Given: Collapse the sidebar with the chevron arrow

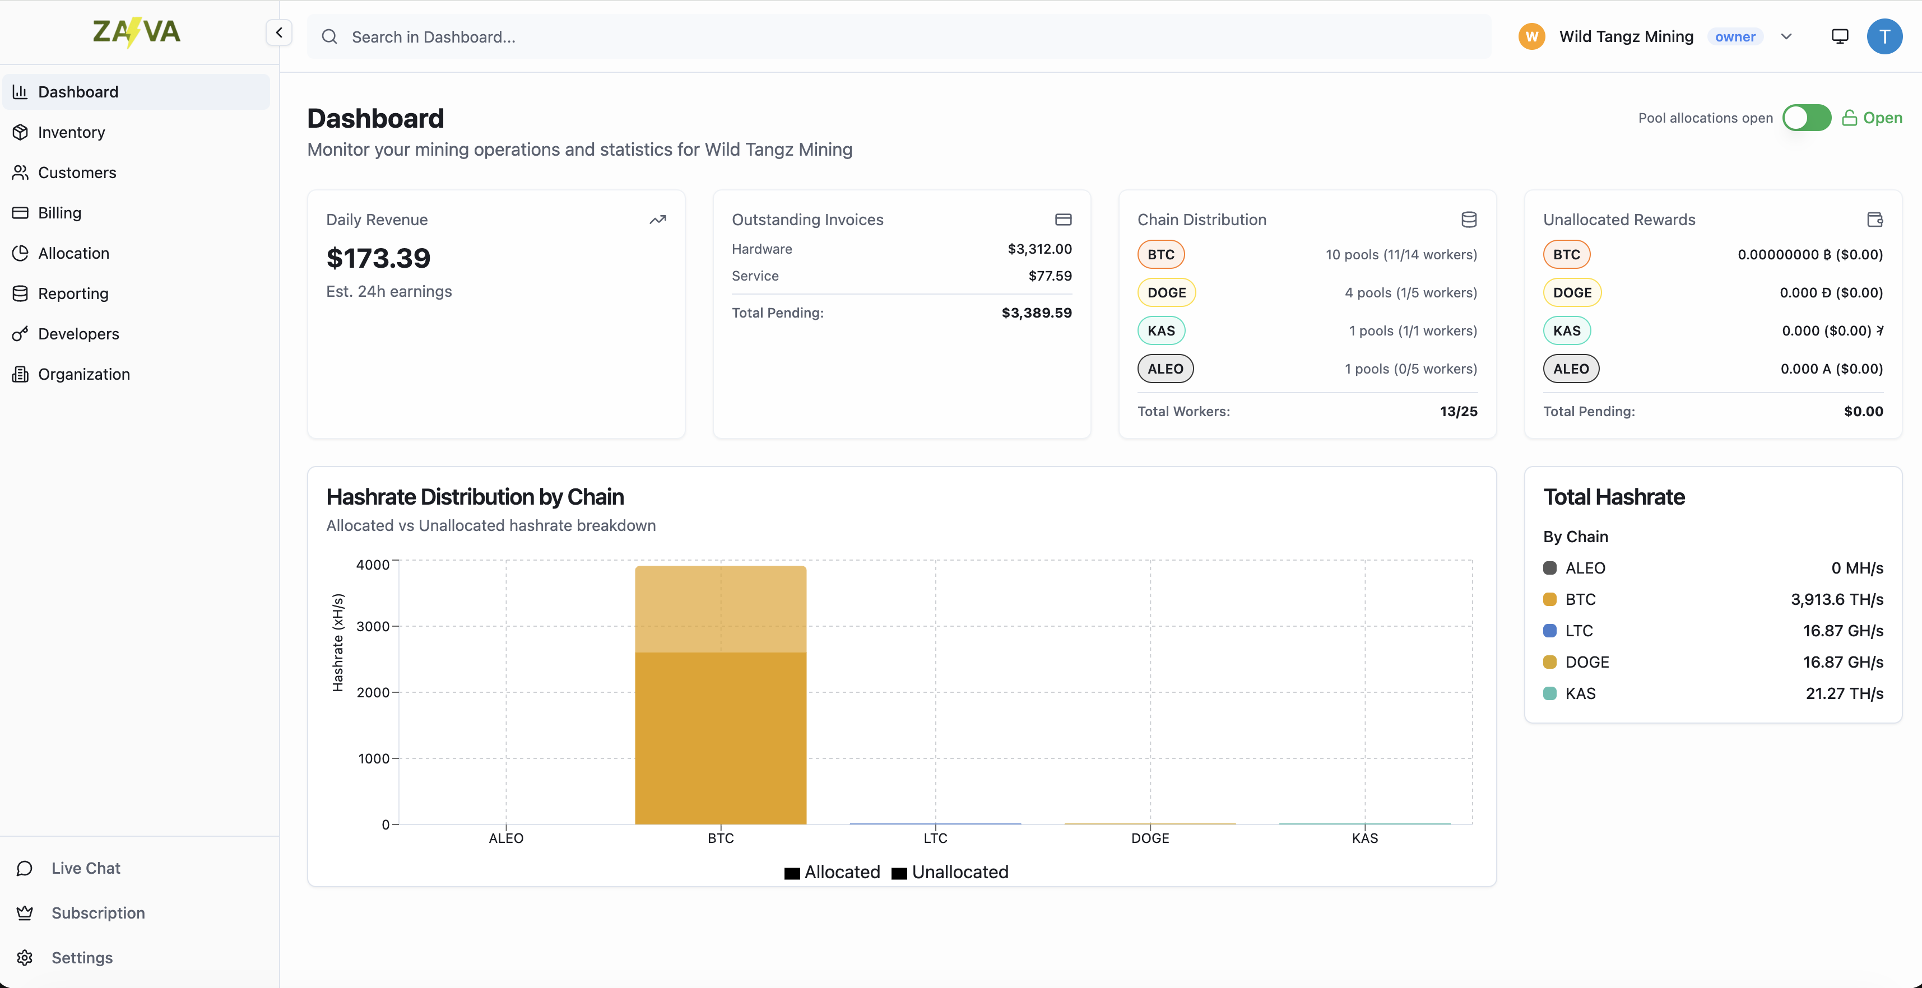Looking at the screenshot, I should tap(278, 32).
